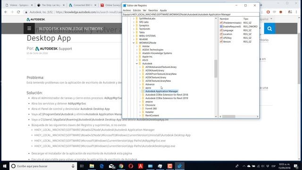Open File Explorer from the taskbar
This screenshot has width=302, height=170.
click(x=92, y=166)
